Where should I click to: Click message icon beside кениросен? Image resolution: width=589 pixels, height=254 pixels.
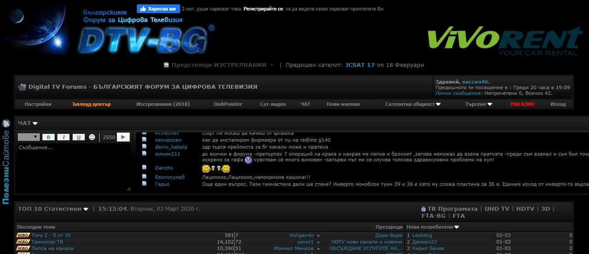pyautogui.click(x=144, y=140)
